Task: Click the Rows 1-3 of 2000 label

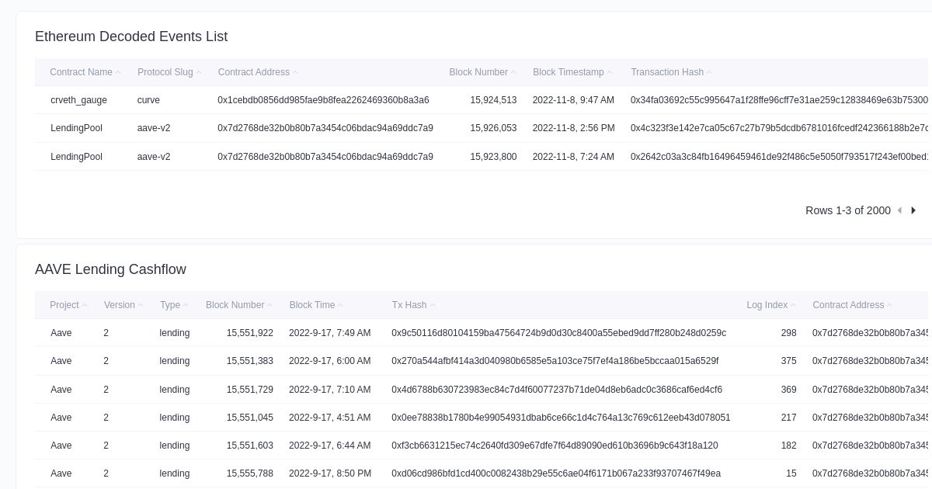Action: (x=847, y=210)
